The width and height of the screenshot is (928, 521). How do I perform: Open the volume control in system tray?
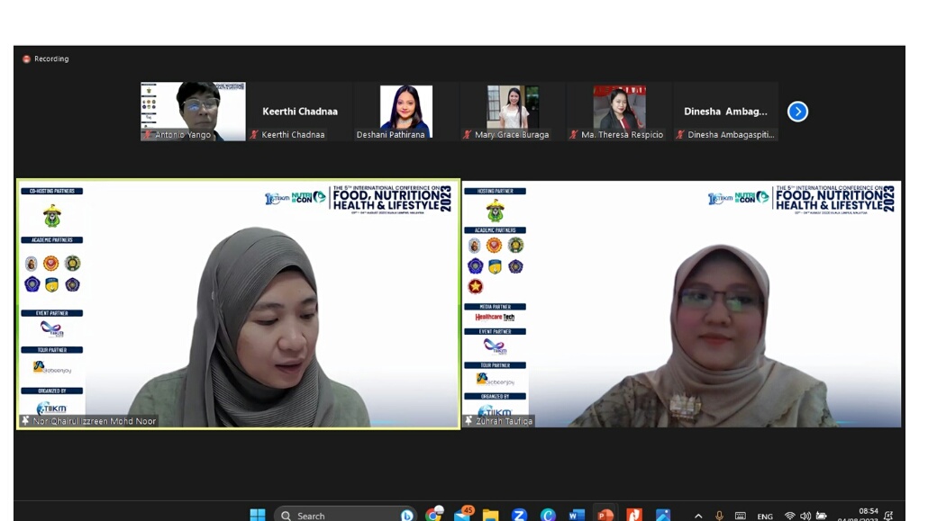(805, 516)
